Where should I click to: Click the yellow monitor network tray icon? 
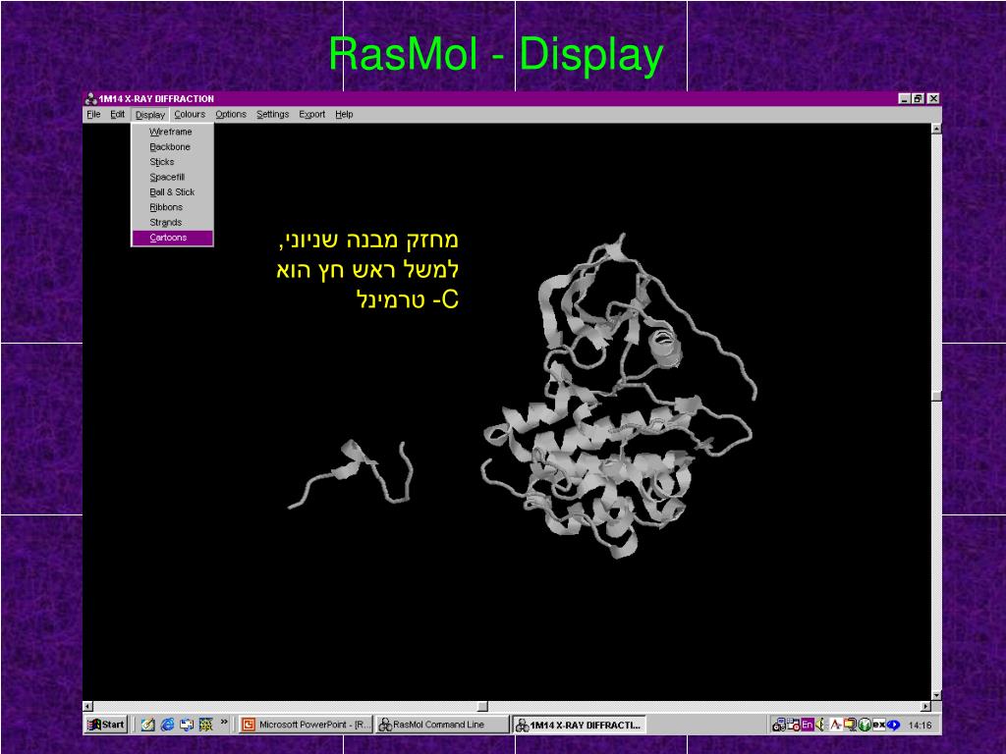(x=851, y=725)
